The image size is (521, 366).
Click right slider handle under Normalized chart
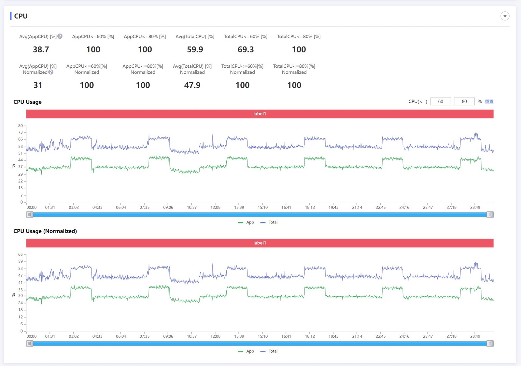click(x=490, y=344)
